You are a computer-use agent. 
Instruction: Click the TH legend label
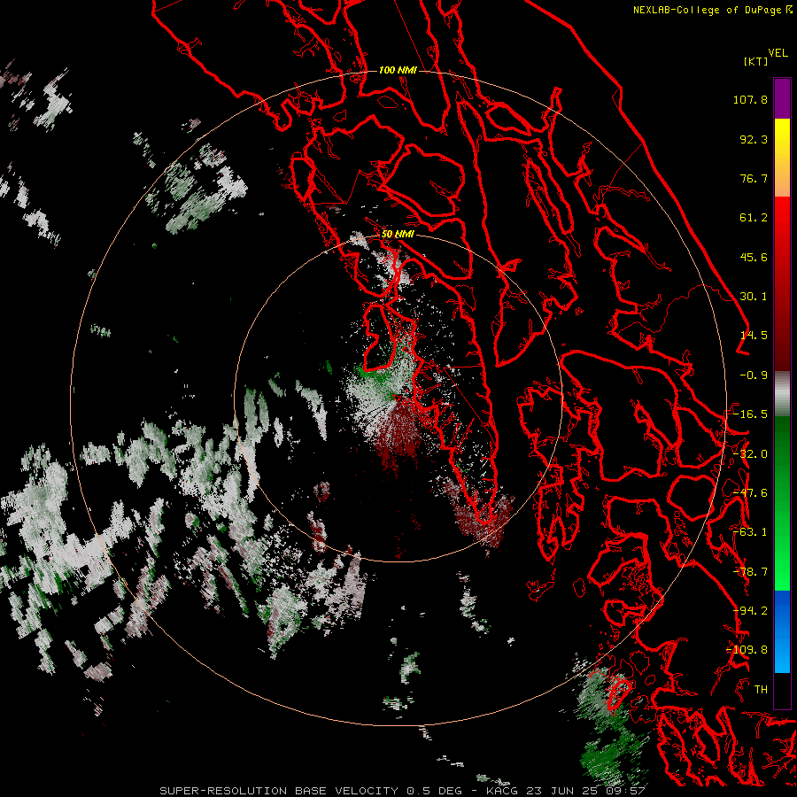(x=761, y=689)
